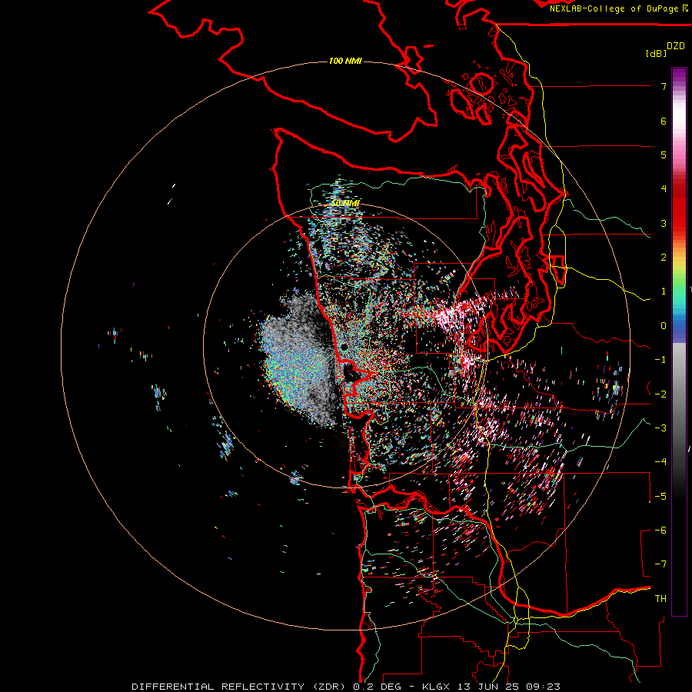Click the DZD legend title
The image size is (692, 692).
tap(676, 46)
